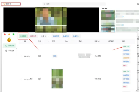Click the orange fruit app logo
The width and height of the screenshot is (139, 92).
pyautogui.click(x=9, y=40)
